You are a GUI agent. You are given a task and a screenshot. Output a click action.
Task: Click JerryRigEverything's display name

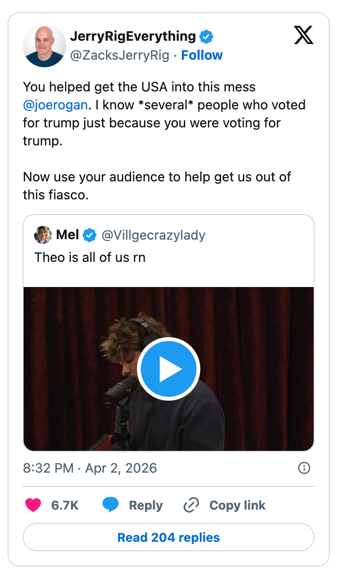click(x=134, y=36)
